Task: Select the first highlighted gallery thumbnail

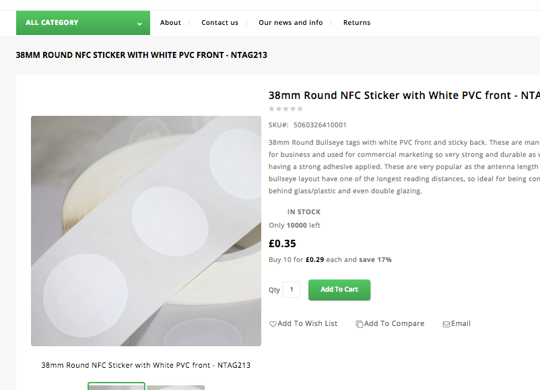Action: click(x=116, y=386)
